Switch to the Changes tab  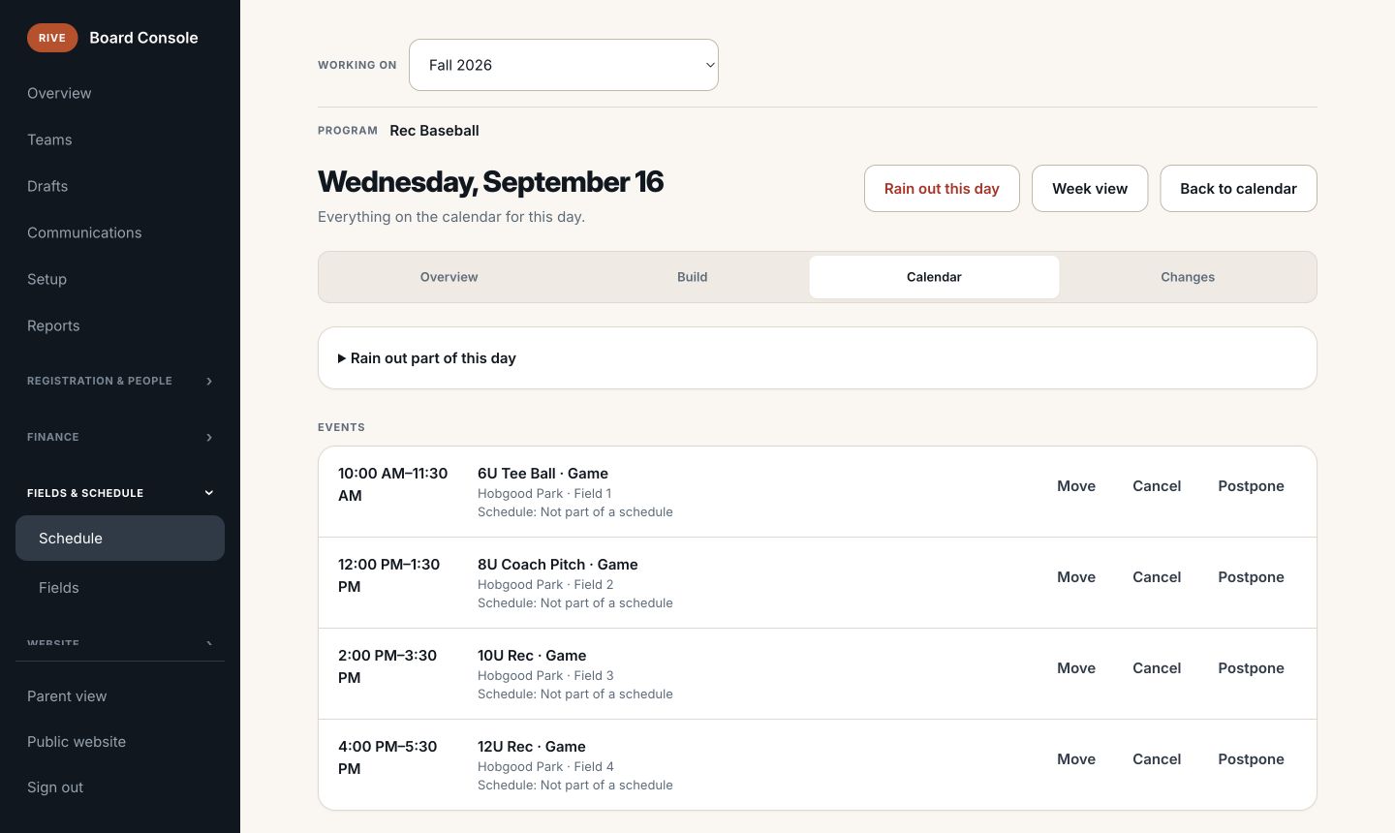[x=1188, y=277]
